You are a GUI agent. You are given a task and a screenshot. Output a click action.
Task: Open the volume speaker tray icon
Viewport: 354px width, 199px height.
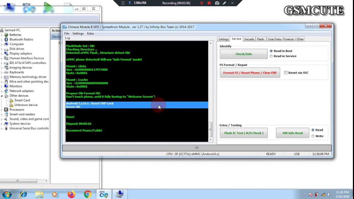pos(329,195)
